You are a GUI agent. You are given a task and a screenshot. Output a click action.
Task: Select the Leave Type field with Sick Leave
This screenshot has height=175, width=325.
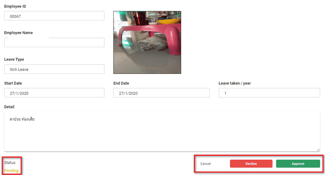point(54,69)
